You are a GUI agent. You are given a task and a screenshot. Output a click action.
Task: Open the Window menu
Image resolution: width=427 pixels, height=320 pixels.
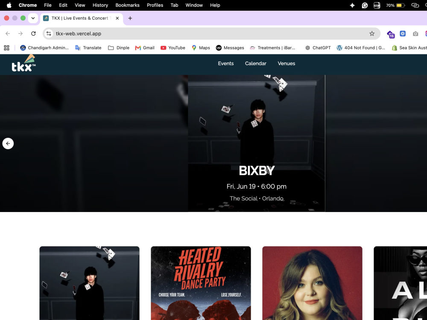pos(194,5)
